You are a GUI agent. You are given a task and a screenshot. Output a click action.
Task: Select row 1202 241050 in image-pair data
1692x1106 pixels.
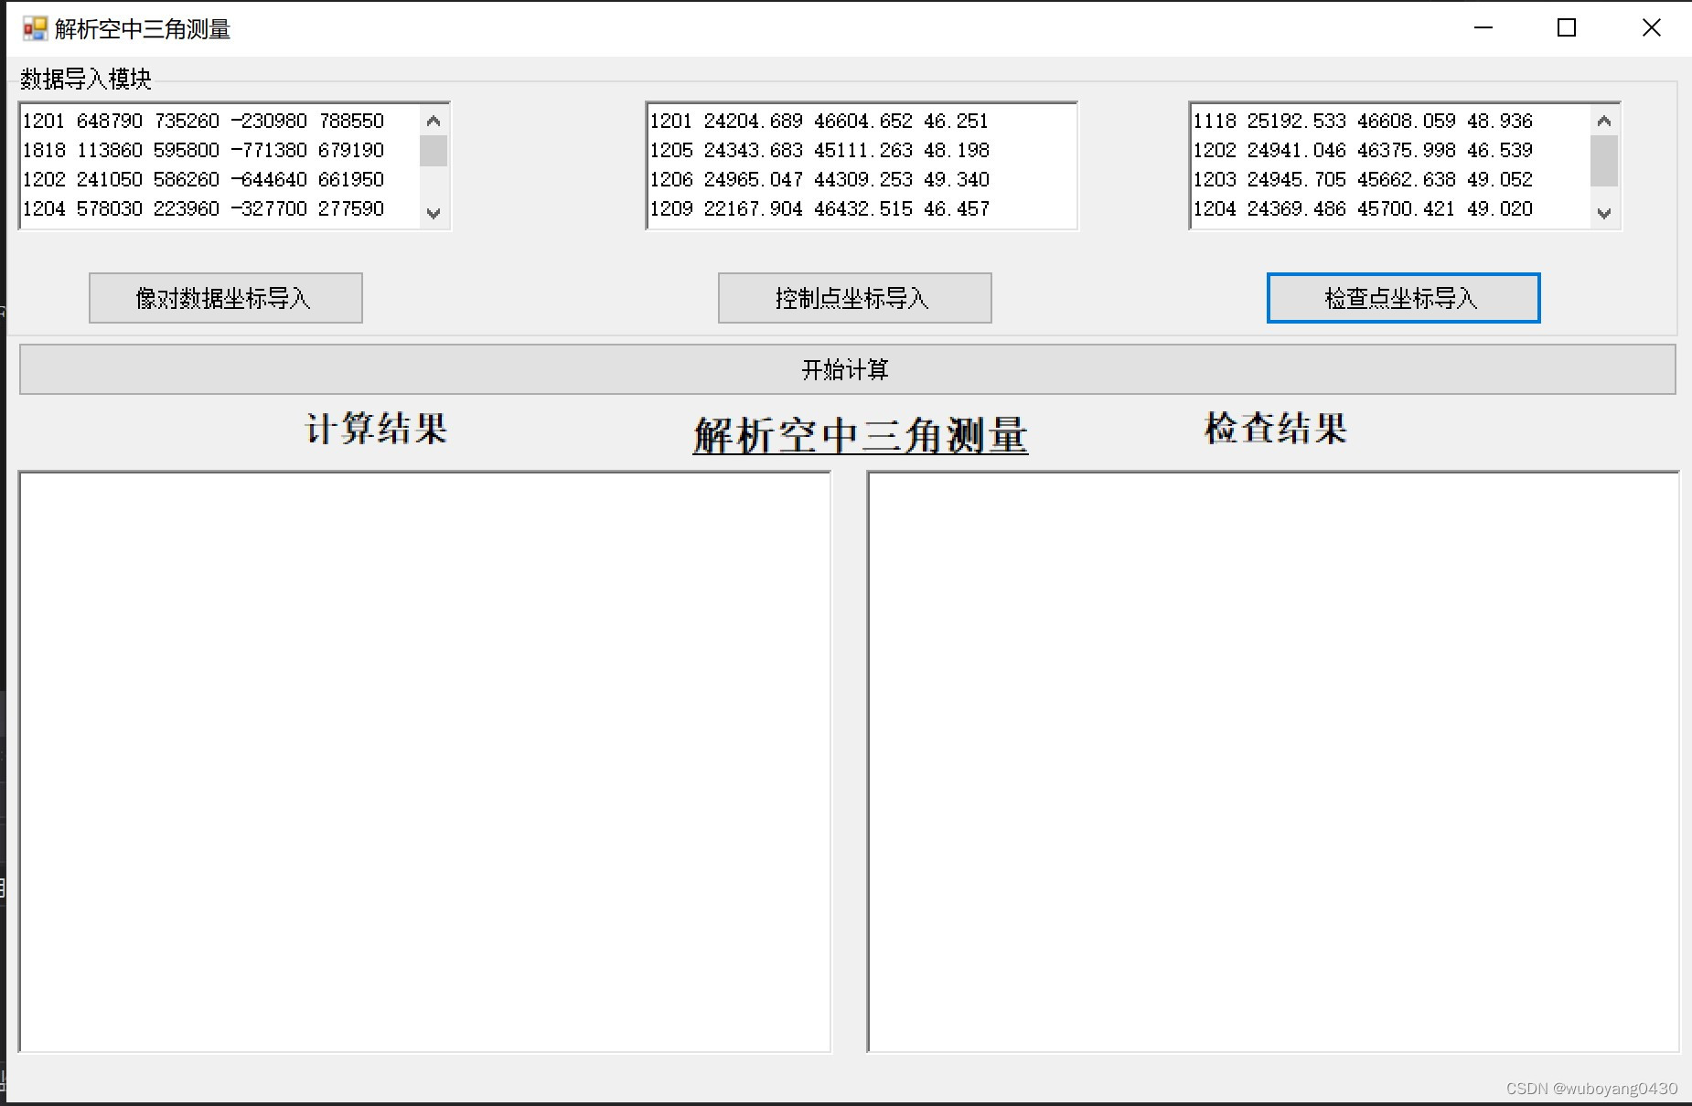(x=204, y=179)
